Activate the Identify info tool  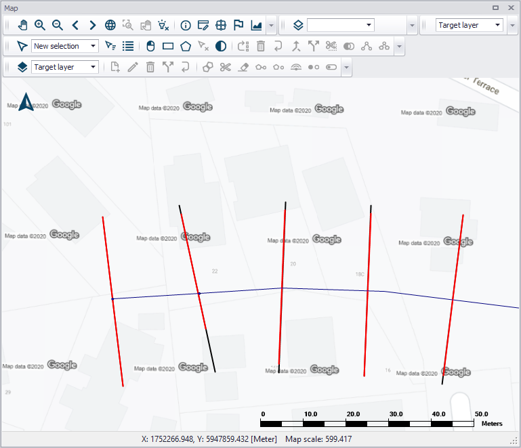point(186,25)
